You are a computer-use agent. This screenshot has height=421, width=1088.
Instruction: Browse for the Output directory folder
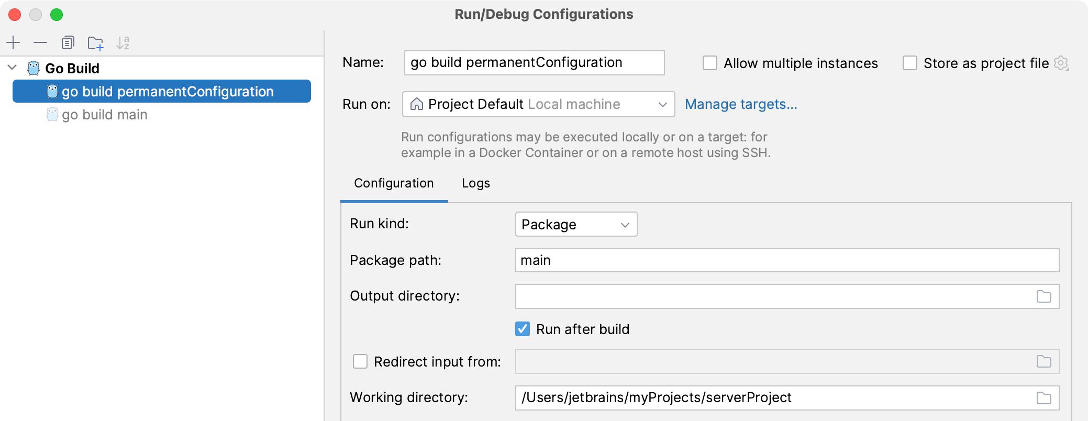tap(1044, 296)
